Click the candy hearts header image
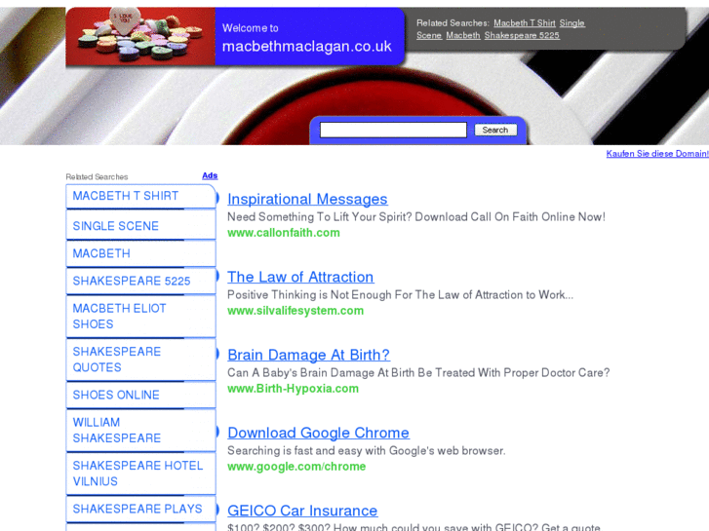Image resolution: width=709 pixels, height=531 pixels. (x=140, y=37)
